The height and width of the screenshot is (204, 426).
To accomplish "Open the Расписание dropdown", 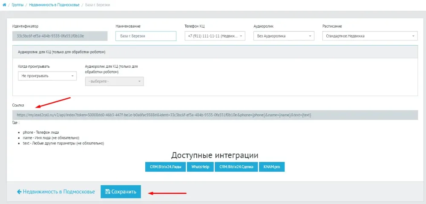I will [370, 36].
